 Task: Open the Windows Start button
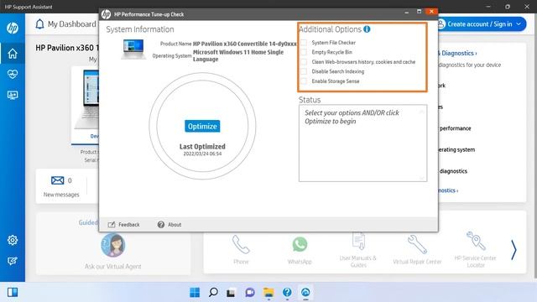pyautogui.click(x=195, y=293)
